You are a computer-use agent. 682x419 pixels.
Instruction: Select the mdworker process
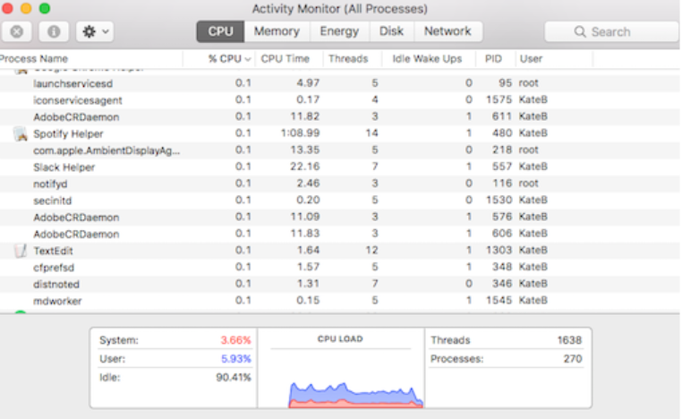57,301
